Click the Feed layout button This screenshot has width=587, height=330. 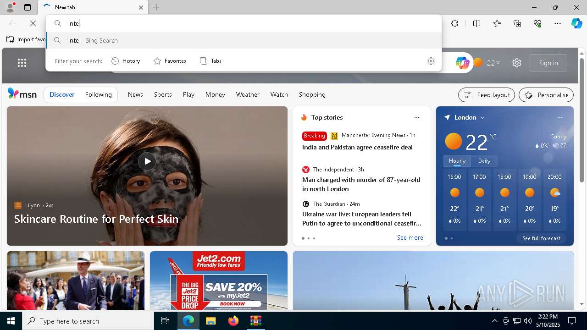click(487, 95)
